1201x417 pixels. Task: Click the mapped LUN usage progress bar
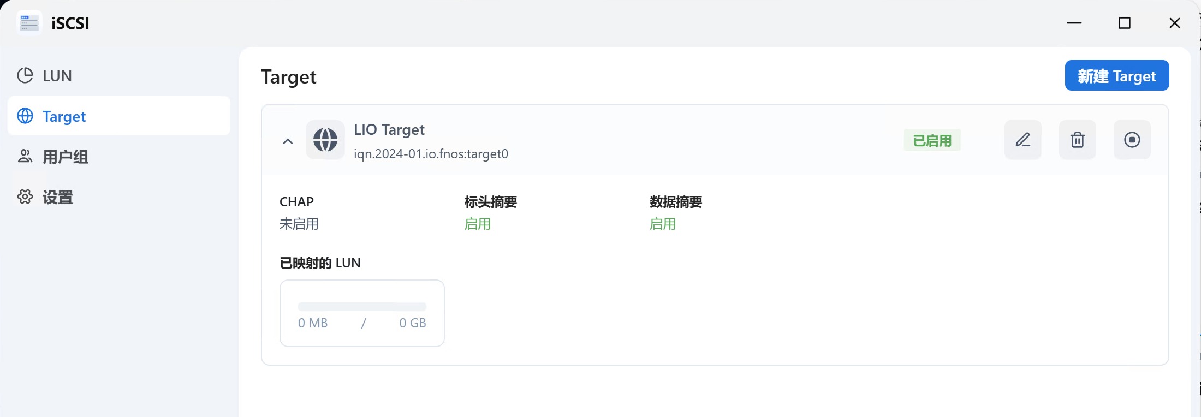click(362, 307)
